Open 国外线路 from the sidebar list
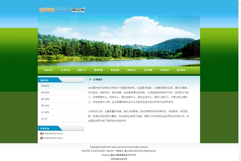 pyautogui.click(x=45, y=106)
